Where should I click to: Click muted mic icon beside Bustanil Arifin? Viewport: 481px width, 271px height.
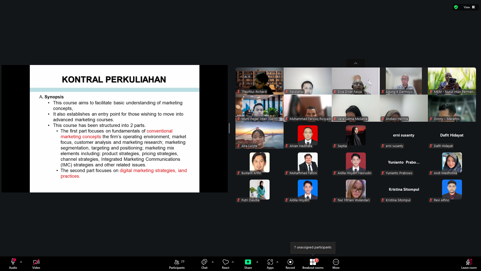[x=238, y=173]
